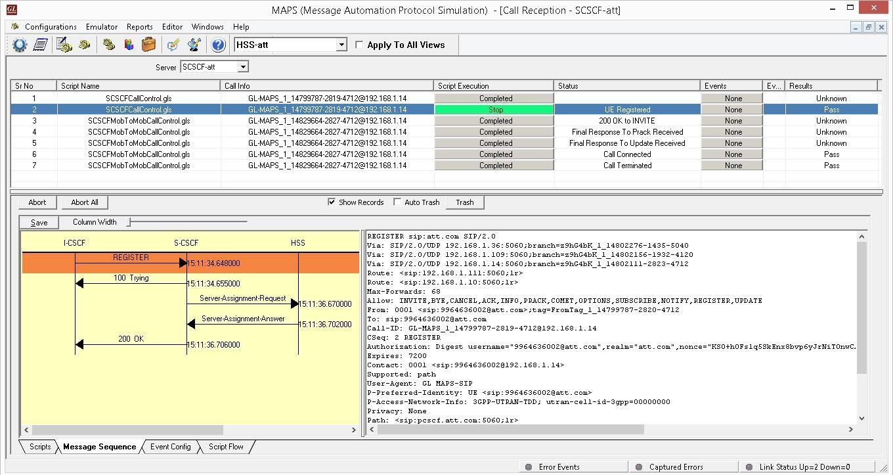Viewport: 893px width, 475px height.
Task: Click the Script Name column header
Action: tap(139, 85)
